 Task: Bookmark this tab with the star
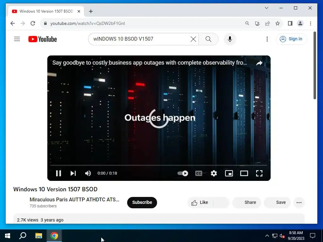(x=278, y=23)
